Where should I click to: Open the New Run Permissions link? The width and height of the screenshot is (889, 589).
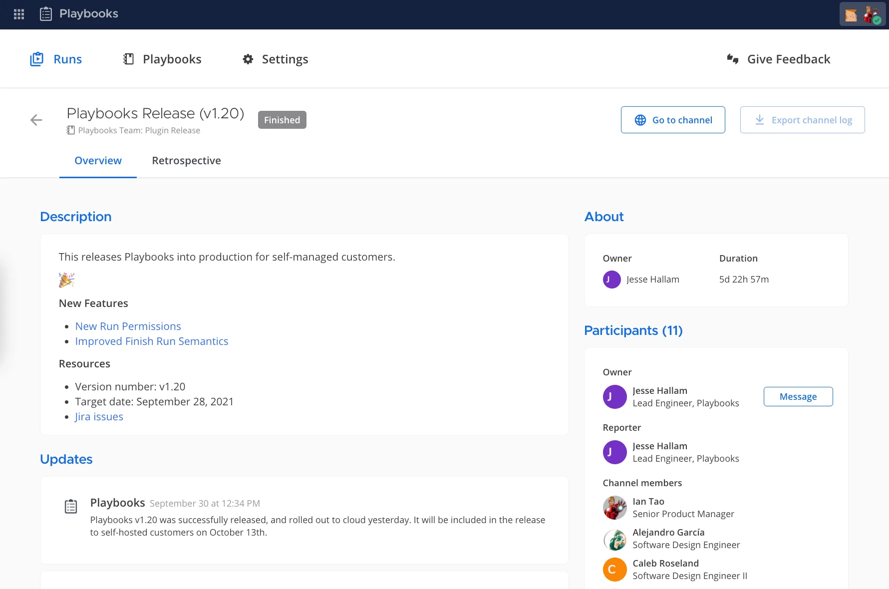coord(128,326)
